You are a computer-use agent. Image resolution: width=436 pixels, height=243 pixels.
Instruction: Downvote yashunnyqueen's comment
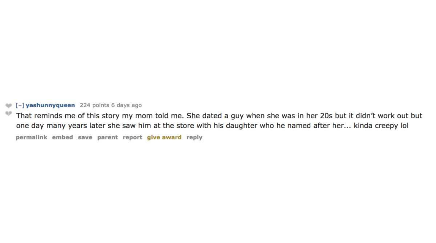[x=8, y=113]
